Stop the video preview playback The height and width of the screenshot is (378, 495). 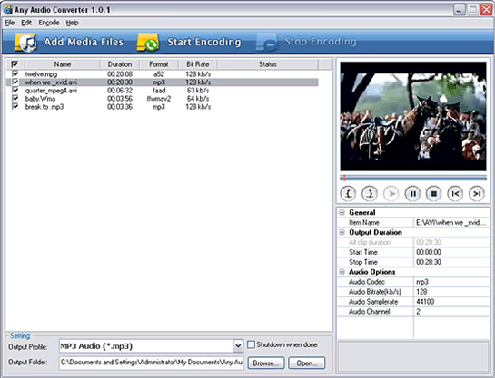[434, 193]
